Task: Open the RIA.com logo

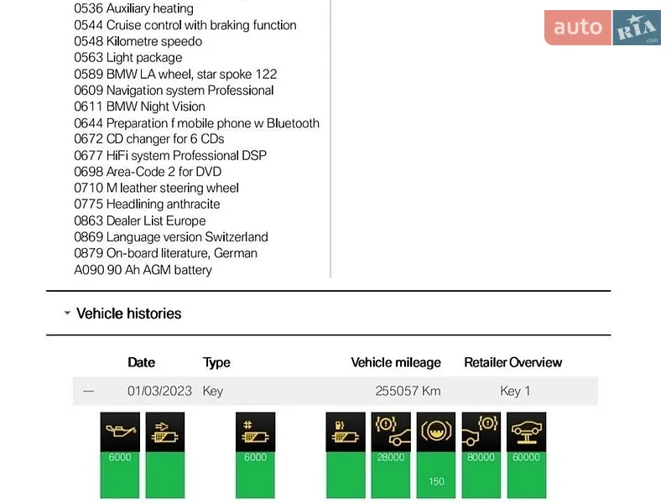Action: (x=637, y=28)
